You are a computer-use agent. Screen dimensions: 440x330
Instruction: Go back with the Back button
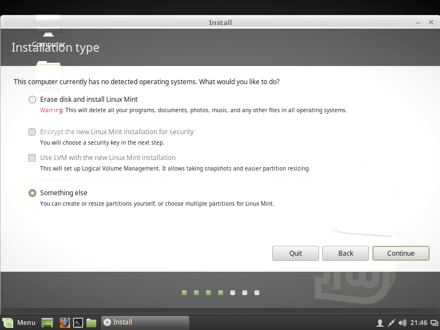tap(345, 253)
